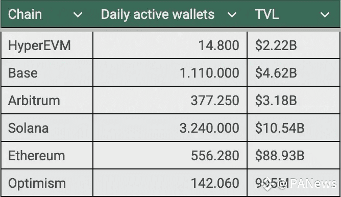
Task: Select the 1.110.000 wallets cell
Action: click(x=170, y=72)
